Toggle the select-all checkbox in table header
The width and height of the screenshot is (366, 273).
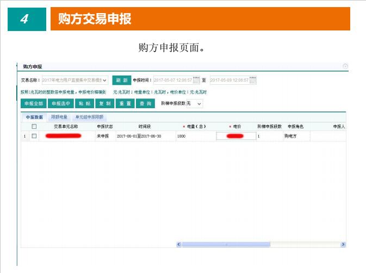coord(34,126)
